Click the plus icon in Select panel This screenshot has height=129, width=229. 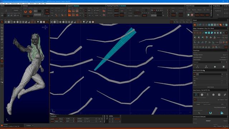pos(223,25)
